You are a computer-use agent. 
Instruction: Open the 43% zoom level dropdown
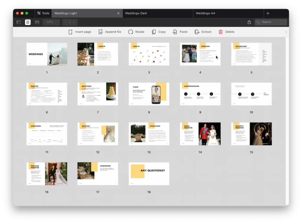click(x=51, y=22)
